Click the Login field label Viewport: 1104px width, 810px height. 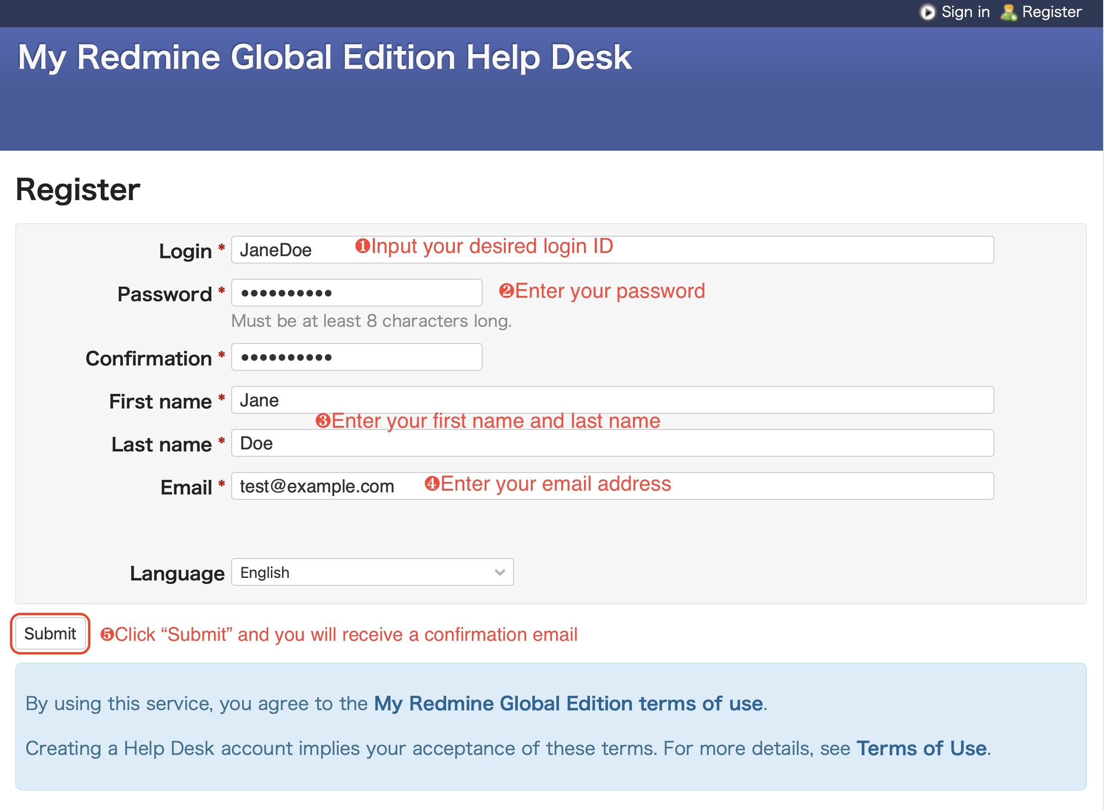pyautogui.click(x=185, y=252)
